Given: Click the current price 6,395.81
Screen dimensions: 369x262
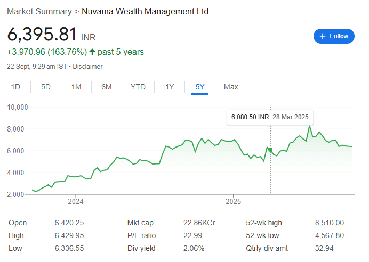Looking at the screenshot, I should coord(42,34).
